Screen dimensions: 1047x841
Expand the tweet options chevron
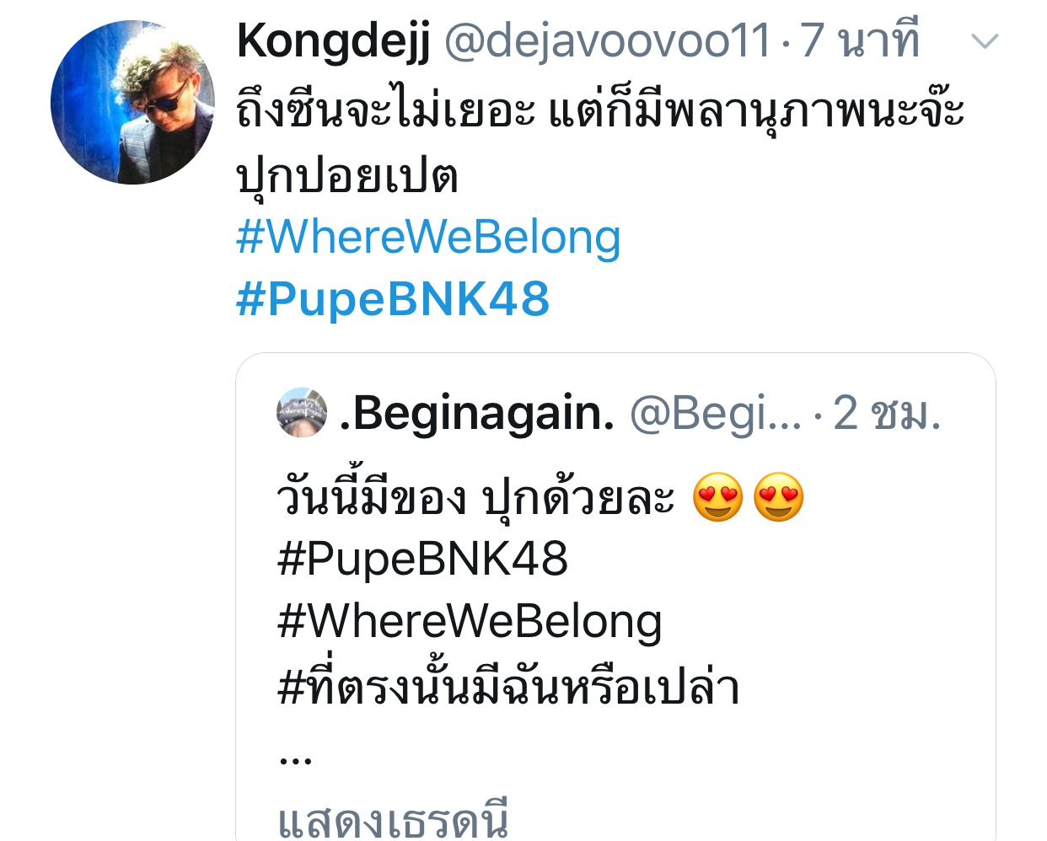click(x=985, y=40)
